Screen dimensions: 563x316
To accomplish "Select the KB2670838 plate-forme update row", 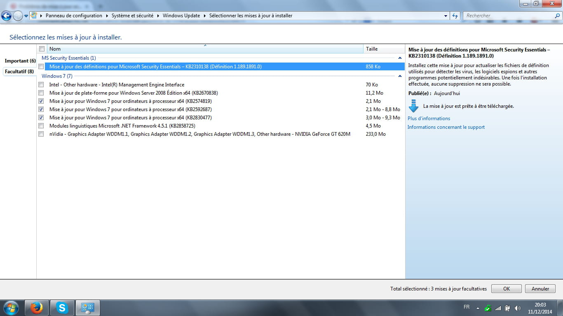I will pos(221,93).
